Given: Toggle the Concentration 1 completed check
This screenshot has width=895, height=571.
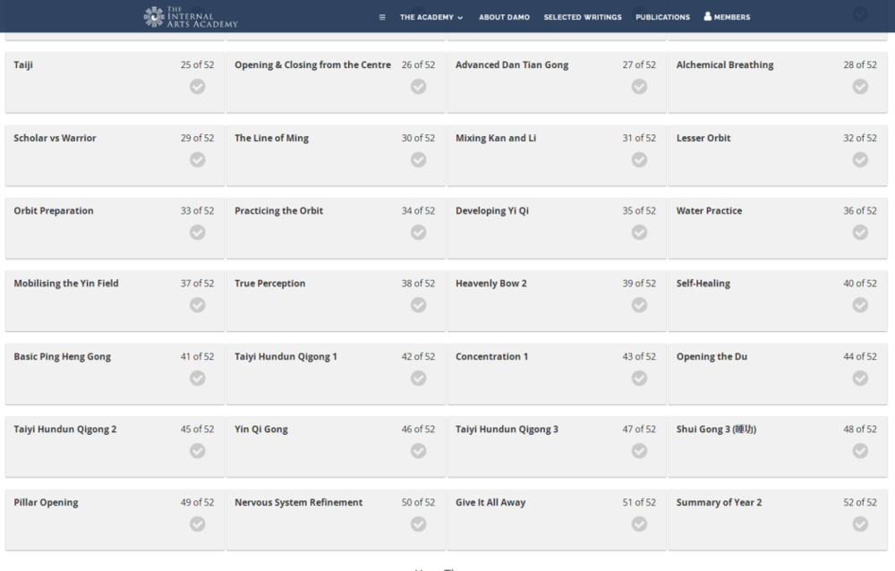Looking at the screenshot, I should click(639, 378).
